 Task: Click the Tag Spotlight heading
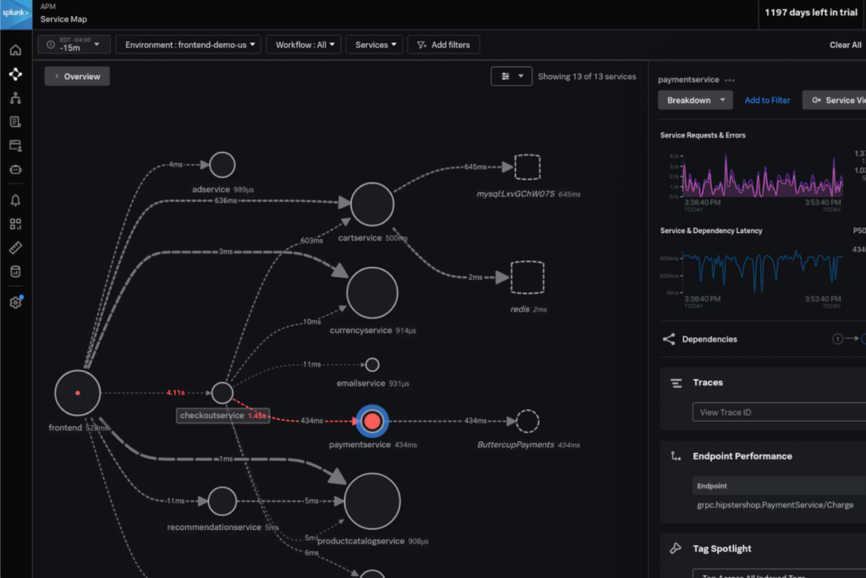point(722,548)
